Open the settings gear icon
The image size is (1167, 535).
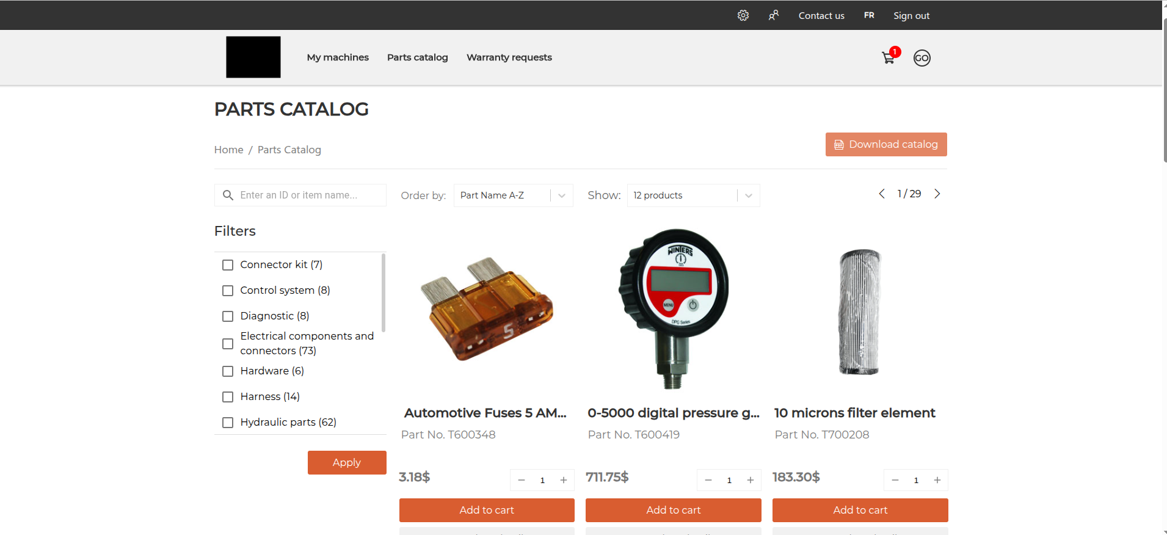tap(743, 15)
